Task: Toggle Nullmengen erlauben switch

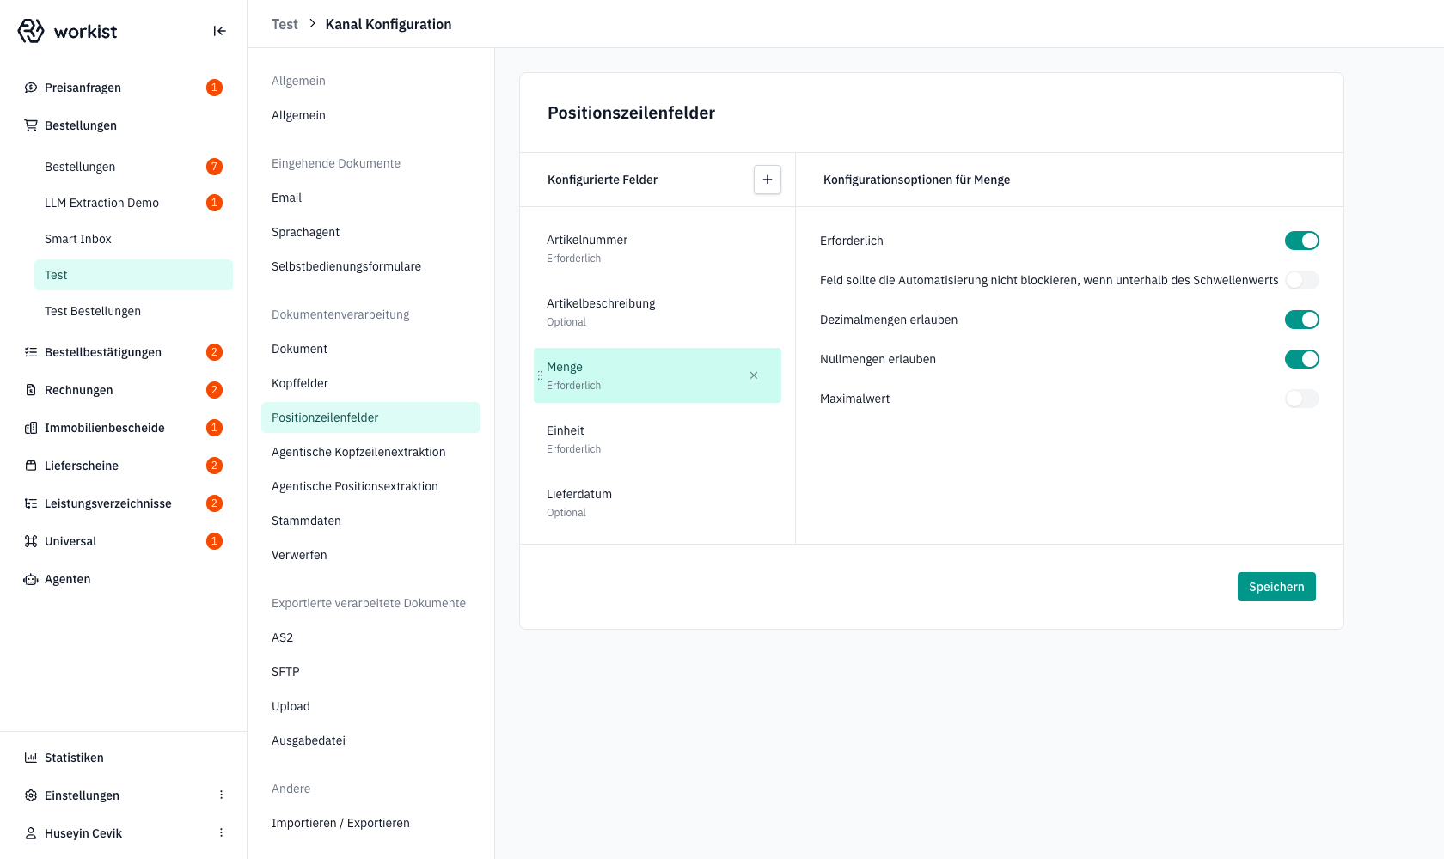Action: click(x=1302, y=359)
